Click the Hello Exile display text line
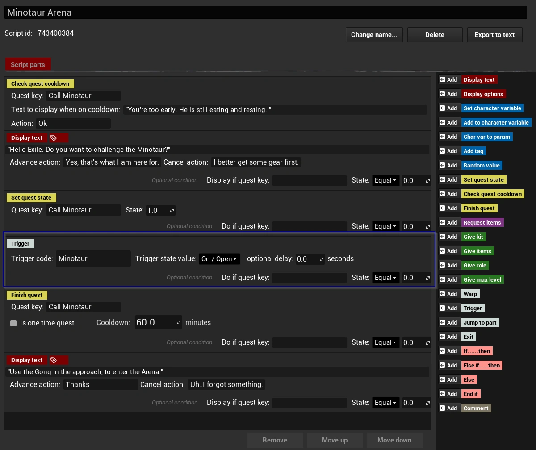This screenshot has width=536, height=450. (218, 150)
